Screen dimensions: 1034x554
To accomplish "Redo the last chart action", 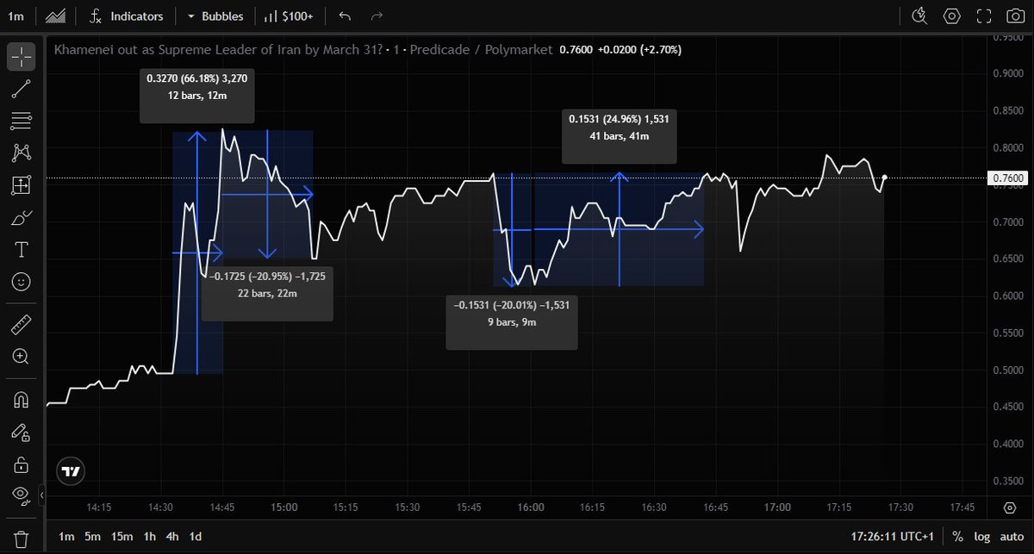I will (376, 16).
